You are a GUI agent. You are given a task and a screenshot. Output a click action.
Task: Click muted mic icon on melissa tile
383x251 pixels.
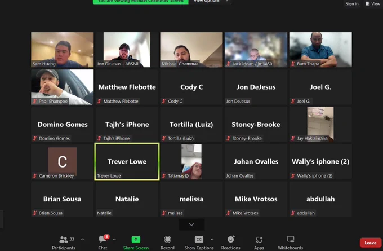point(164,213)
